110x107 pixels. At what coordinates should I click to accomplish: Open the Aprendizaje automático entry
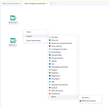coord(63,67)
